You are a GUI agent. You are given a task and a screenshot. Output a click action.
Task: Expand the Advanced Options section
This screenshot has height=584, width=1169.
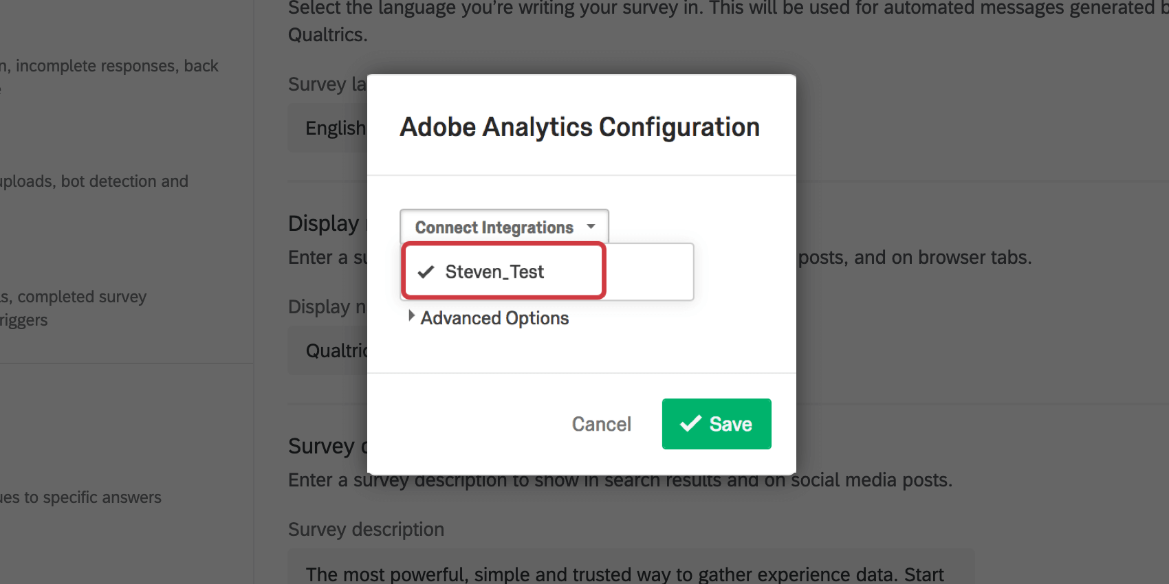(x=494, y=317)
